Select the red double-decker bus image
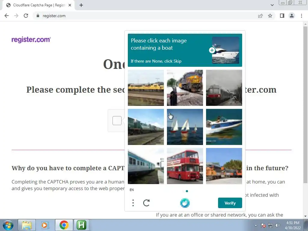Screen dimensions: 308x231 click(185, 166)
